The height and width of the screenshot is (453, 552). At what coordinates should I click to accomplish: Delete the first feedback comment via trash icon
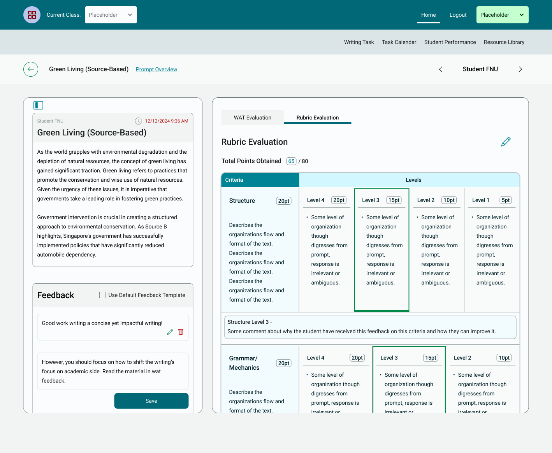point(181,332)
